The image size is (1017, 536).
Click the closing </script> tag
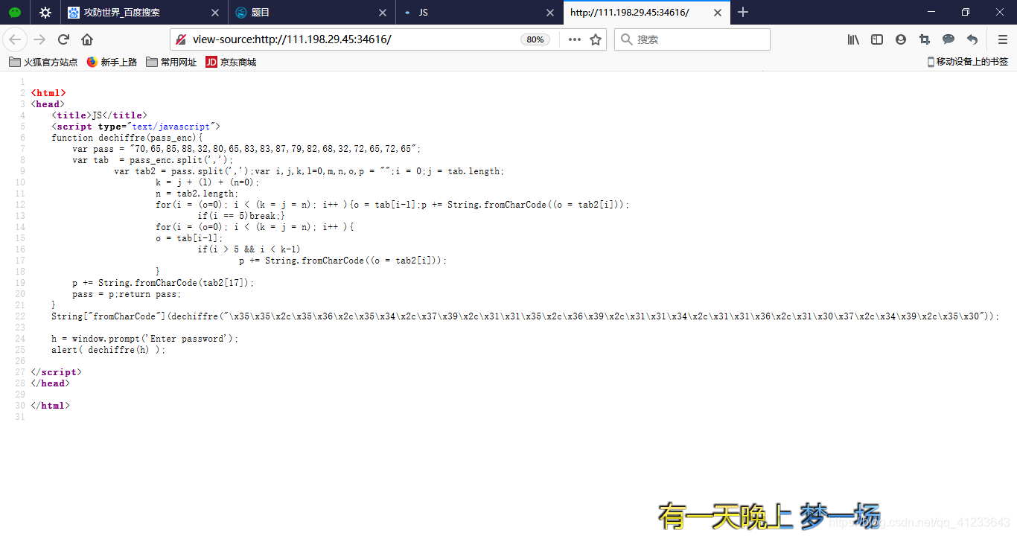[56, 372]
